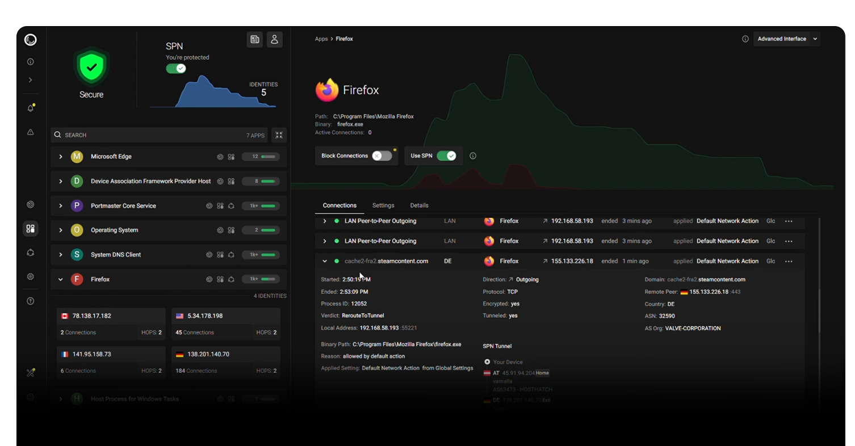The width and height of the screenshot is (855, 446).
Task: Click the info icon next to Use SPN
Action: pos(472,155)
